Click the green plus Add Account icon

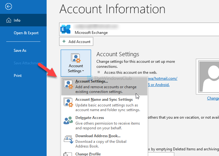(x=64, y=41)
